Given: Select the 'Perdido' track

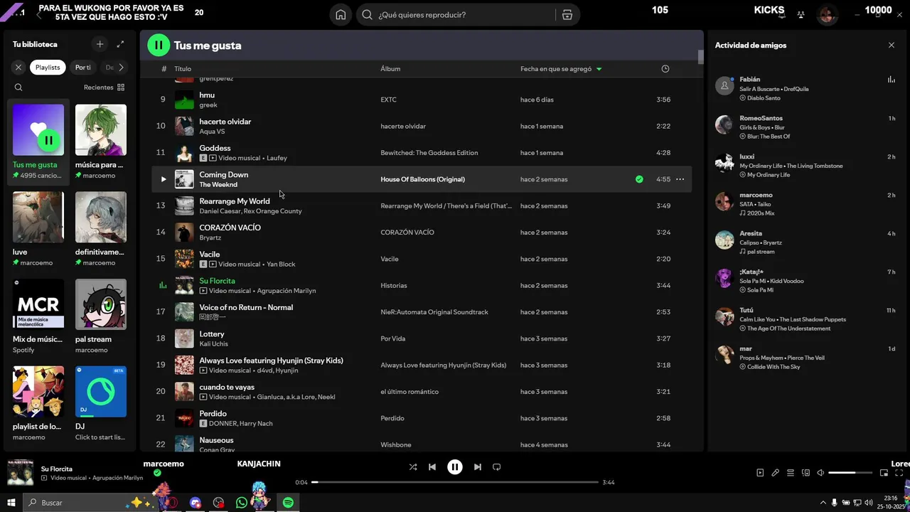Looking at the screenshot, I should [422, 418].
